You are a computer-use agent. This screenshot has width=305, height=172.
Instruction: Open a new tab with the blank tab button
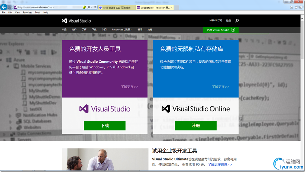176,8
